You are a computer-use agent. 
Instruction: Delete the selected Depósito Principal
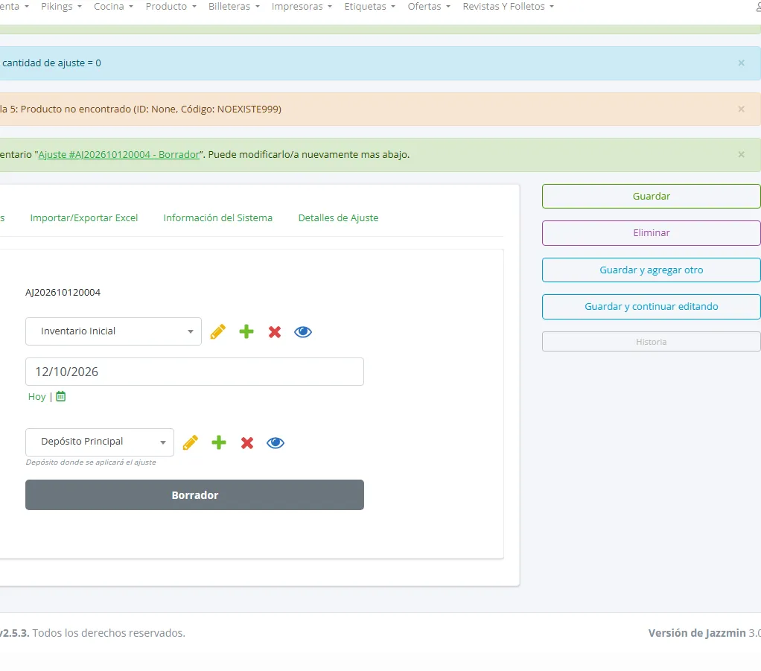tap(247, 442)
